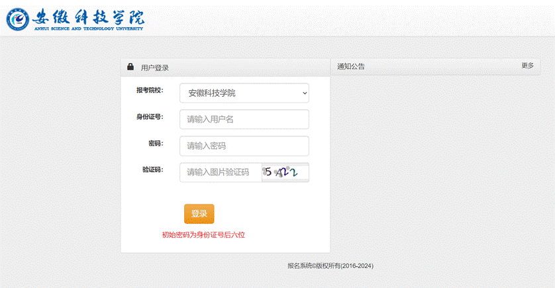Click the 安徽科技学院 calligraphy title

tap(88, 15)
